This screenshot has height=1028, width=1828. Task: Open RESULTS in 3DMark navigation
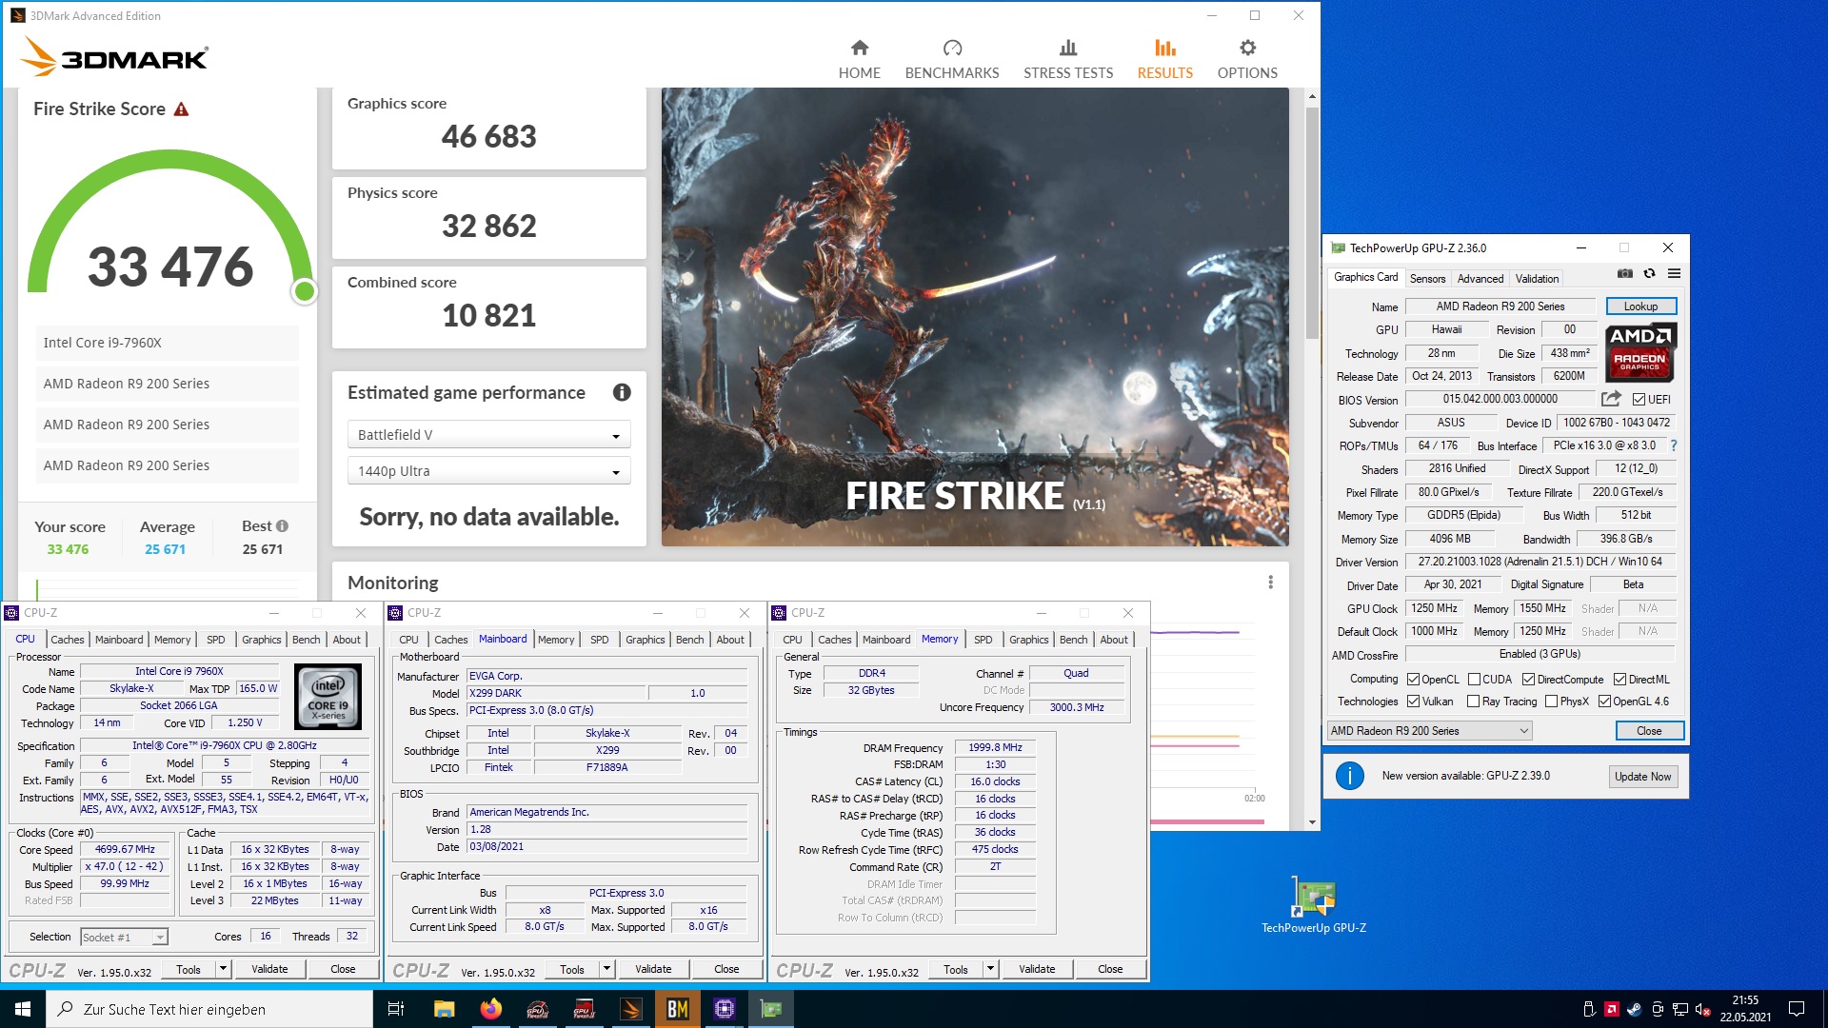click(x=1164, y=59)
